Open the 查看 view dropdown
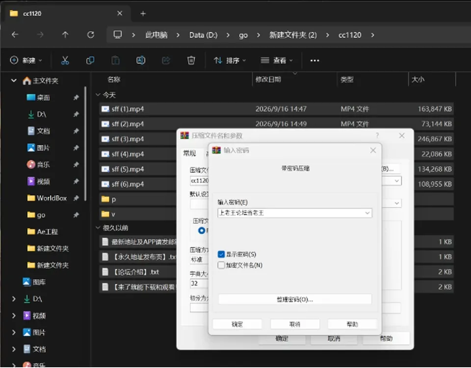The width and height of the screenshot is (471, 368). pyautogui.click(x=276, y=60)
